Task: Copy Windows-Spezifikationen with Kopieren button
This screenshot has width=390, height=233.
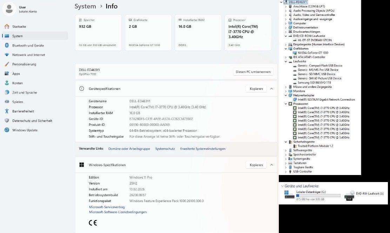Action: point(256,165)
